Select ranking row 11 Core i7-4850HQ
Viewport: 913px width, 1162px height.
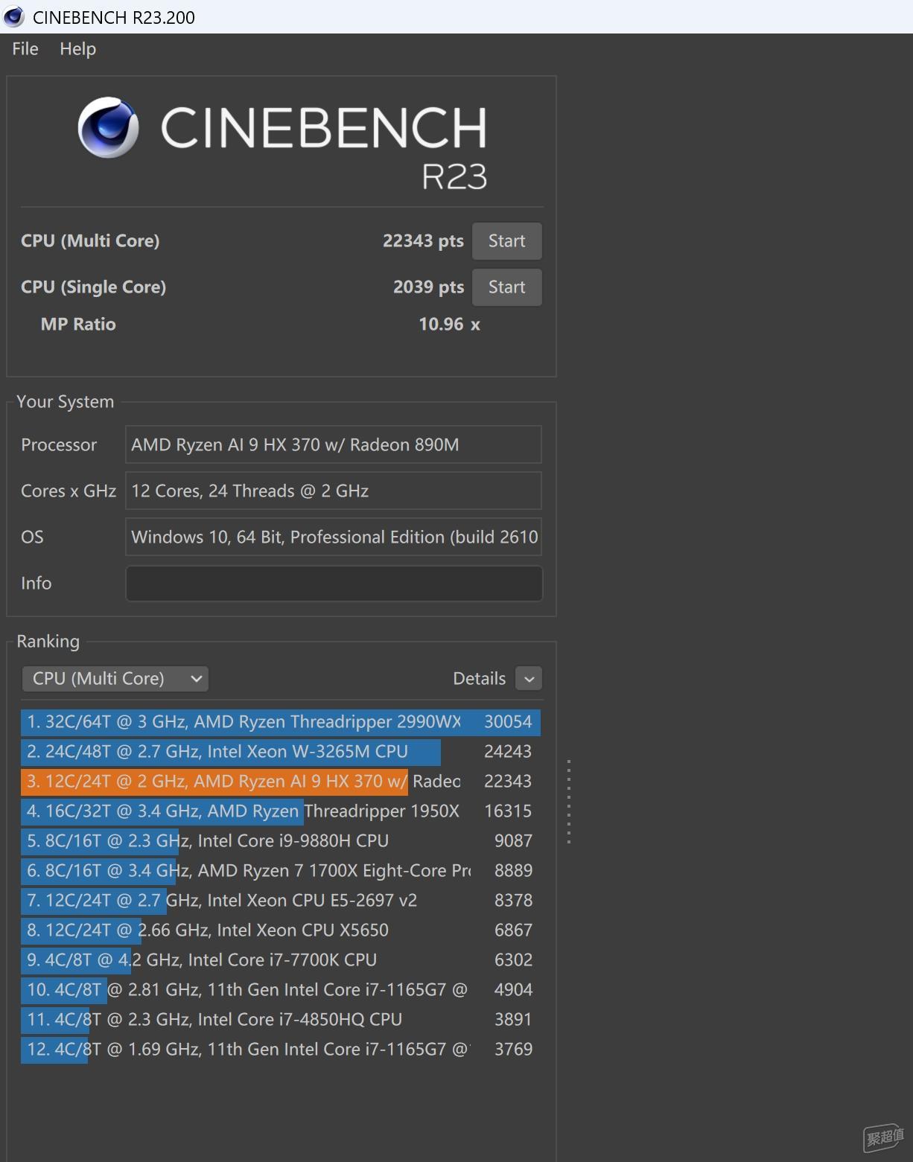(281, 1020)
